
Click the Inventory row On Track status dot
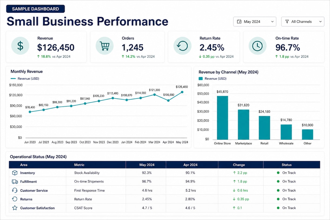click(278, 173)
